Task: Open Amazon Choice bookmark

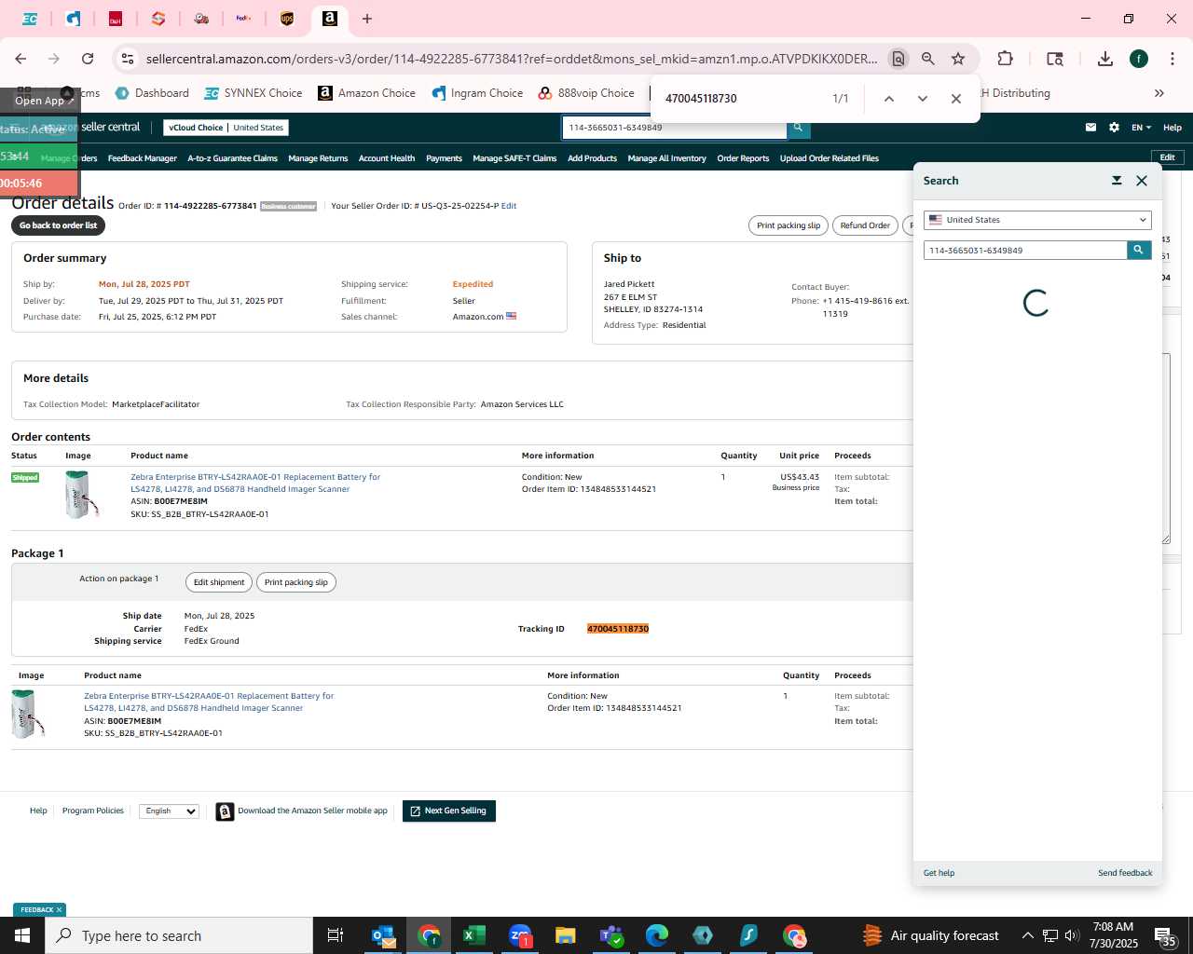Action: [x=366, y=93]
